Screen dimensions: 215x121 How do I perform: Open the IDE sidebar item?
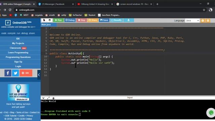pyautogui.click(x=18, y=39)
